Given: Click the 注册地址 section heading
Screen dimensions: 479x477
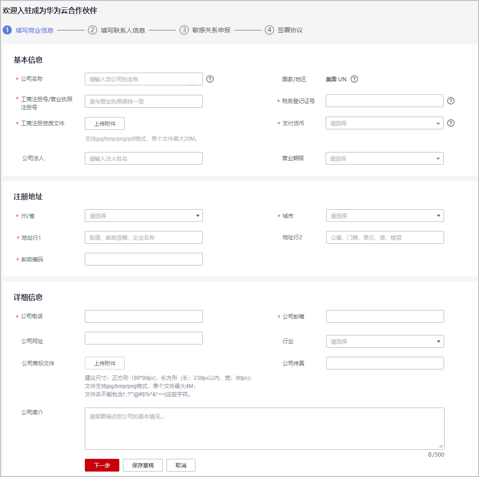Looking at the screenshot, I should point(28,197).
